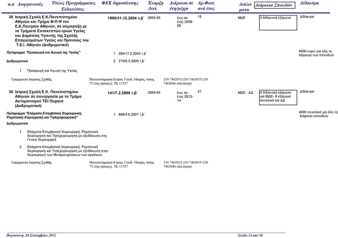338x238 pixels.
Task: Click organizer text 'Ιατρική Σχολή Ε.Κ.Πανεπιστημίου'
Action: [x=46, y=17]
